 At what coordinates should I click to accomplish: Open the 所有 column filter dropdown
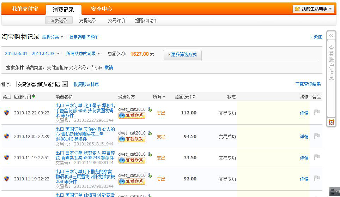pos(159,96)
